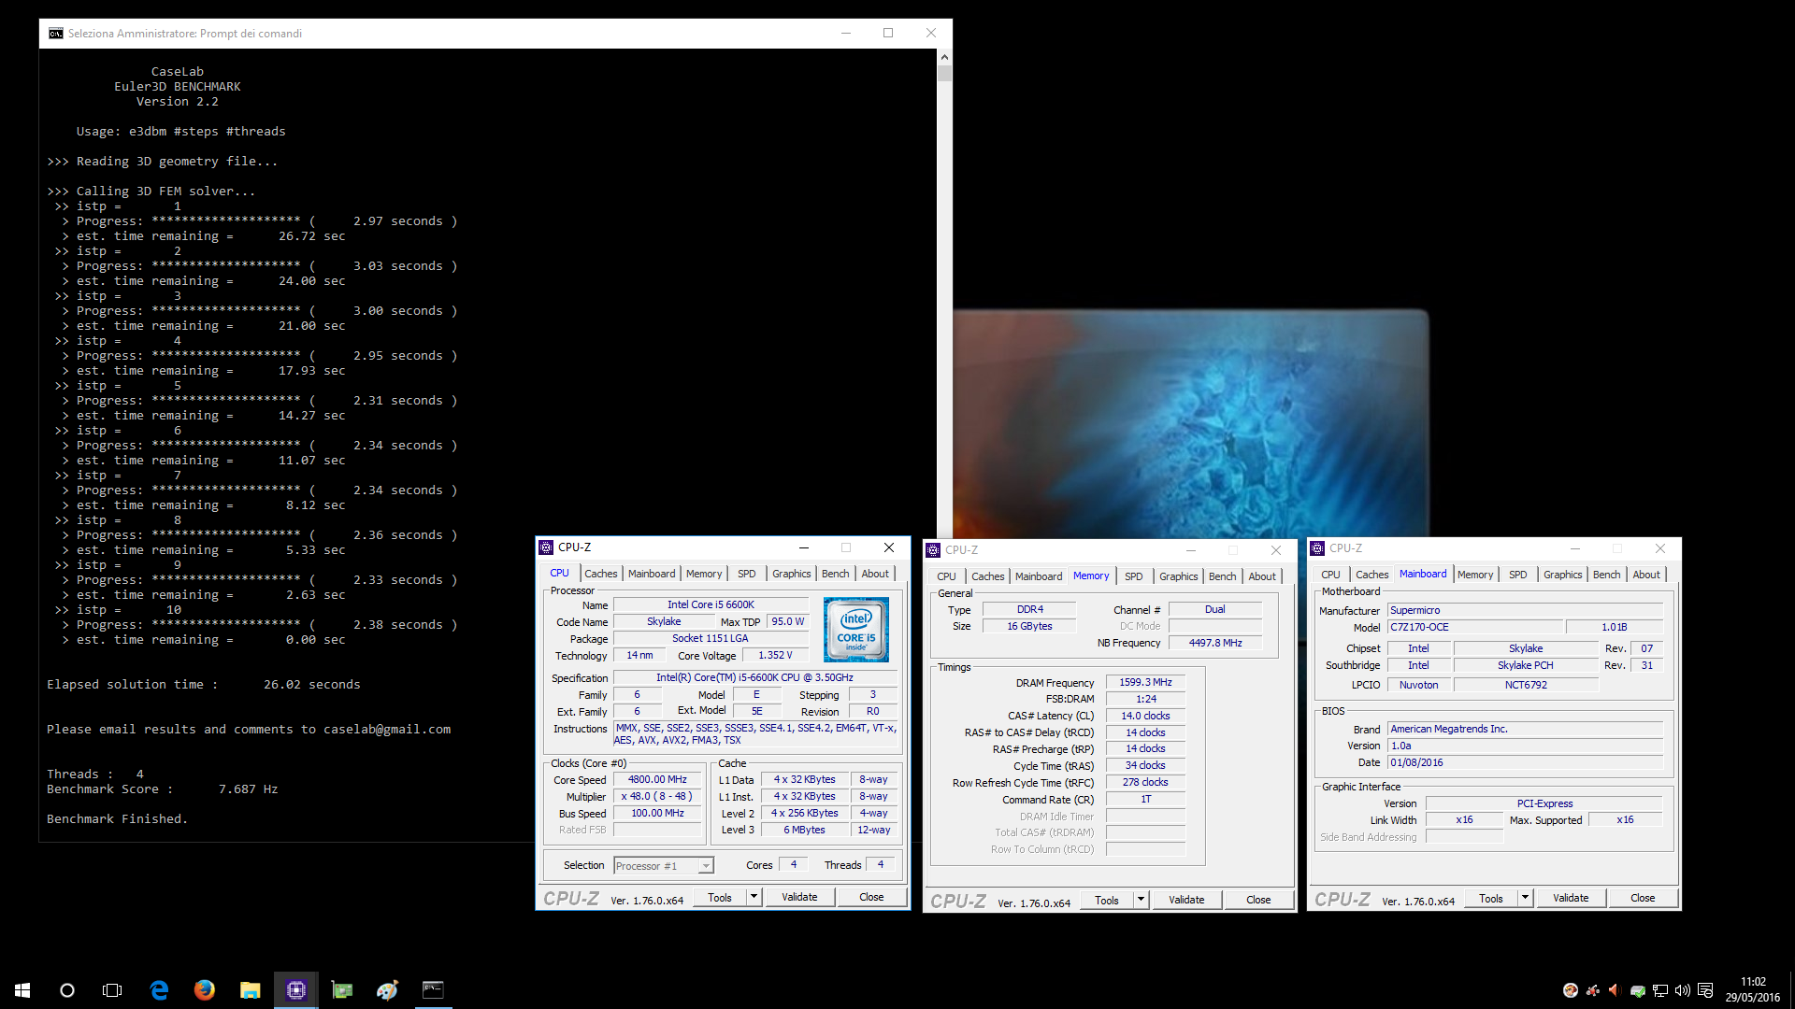Image resolution: width=1795 pixels, height=1009 pixels.
Task: Open About tab in CPU window
Action: pyautogui.click(x=875, y=574)
